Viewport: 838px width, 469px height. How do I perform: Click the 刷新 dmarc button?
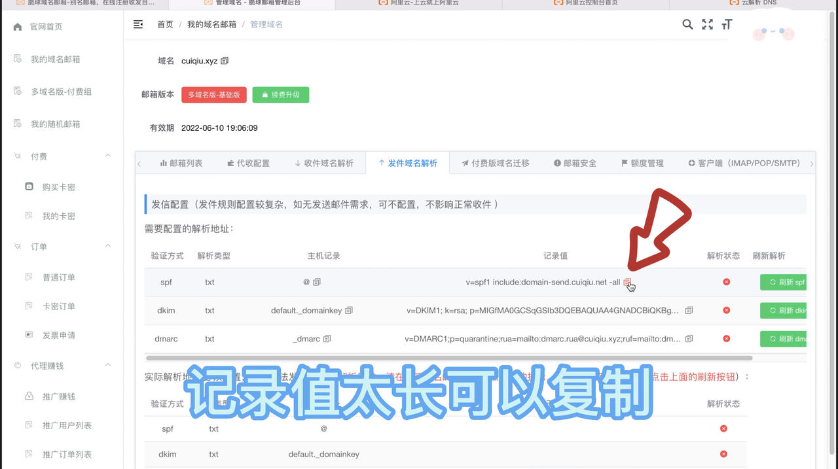coord(784,339)
